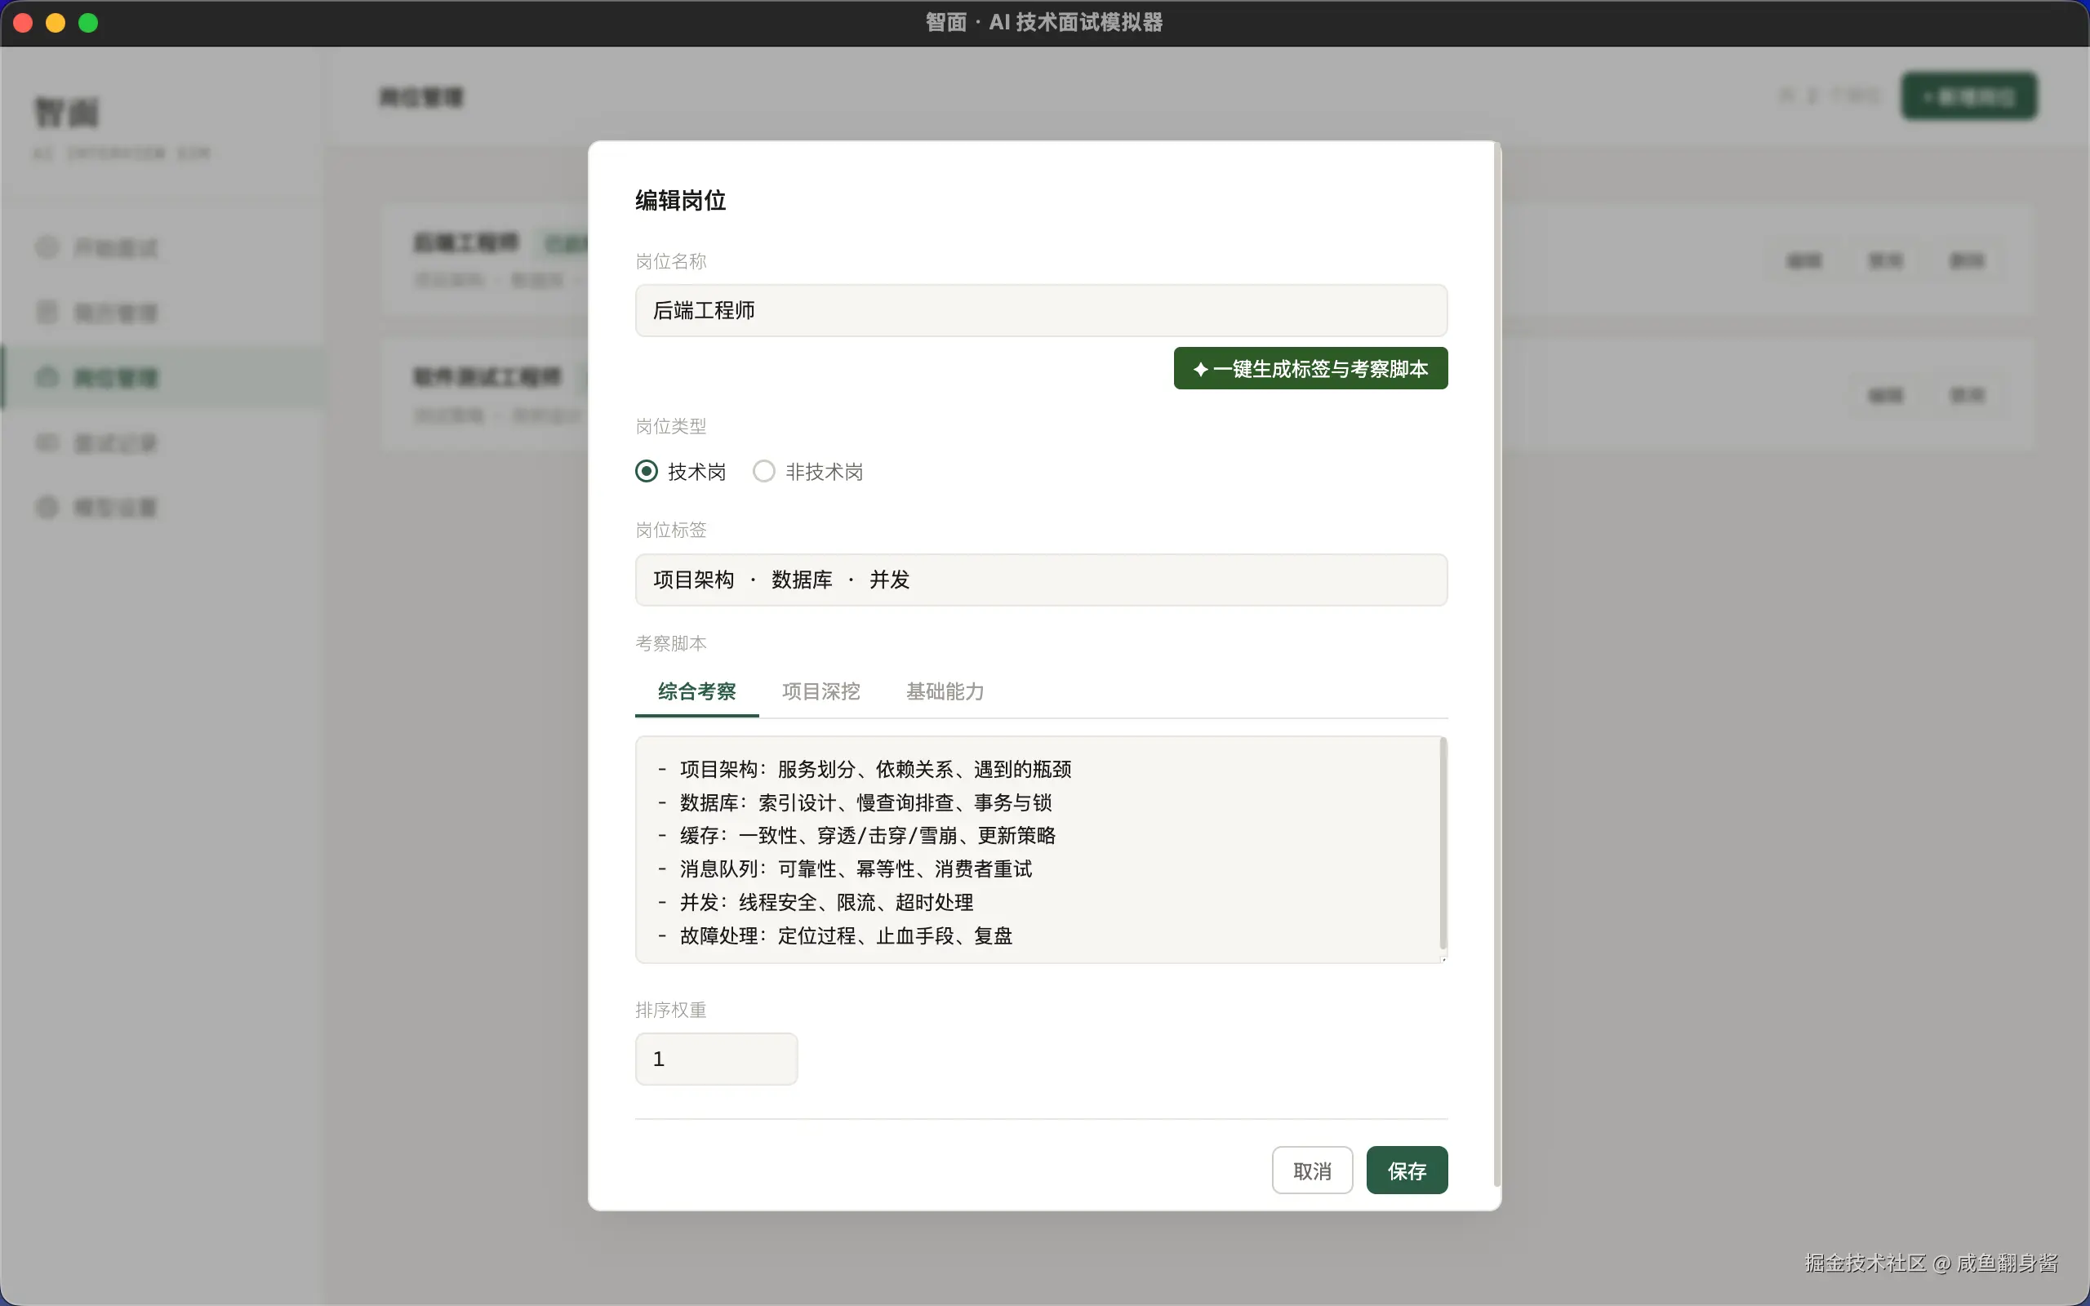Open 面试记录 from the sidebar
The image size is (2090, 1306).
tap(117, 442)
